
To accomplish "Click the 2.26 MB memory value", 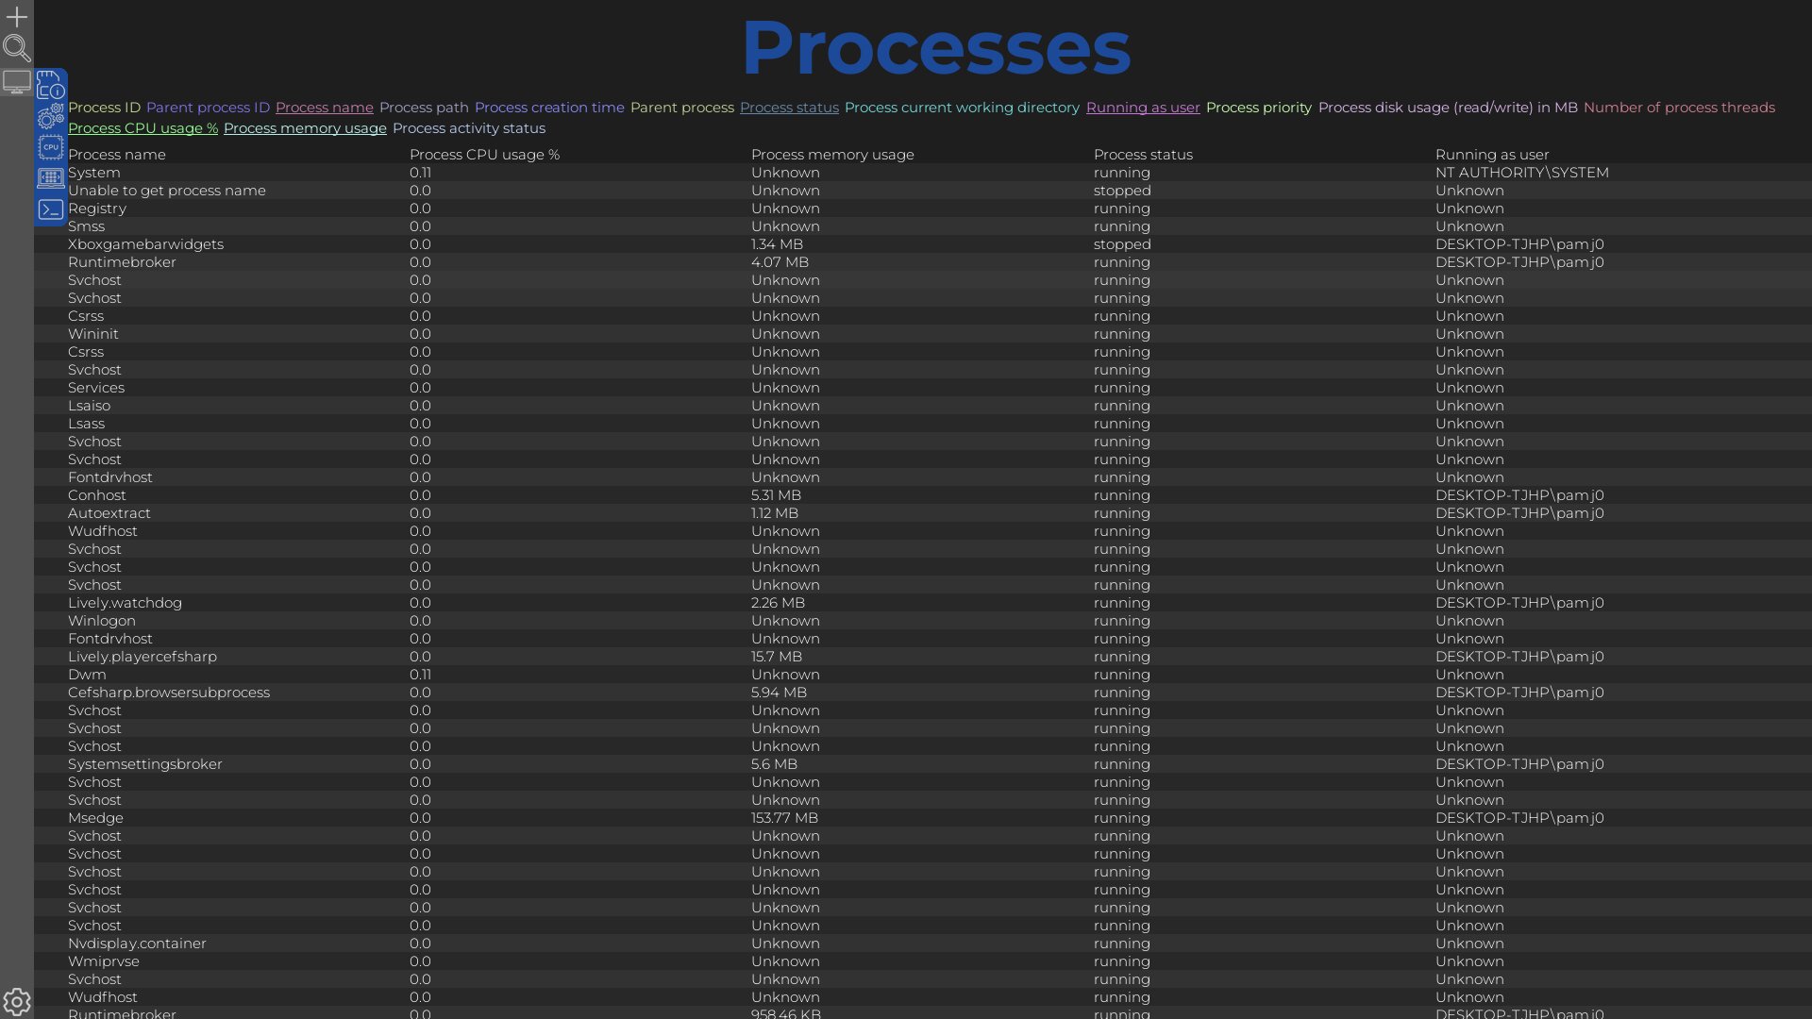I will [x=778, y=603].
